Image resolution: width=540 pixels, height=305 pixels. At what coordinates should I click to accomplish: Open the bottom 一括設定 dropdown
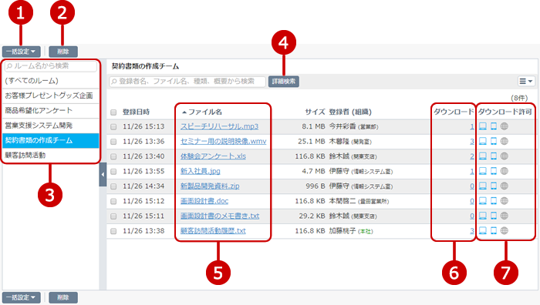[x=22, y=297]
